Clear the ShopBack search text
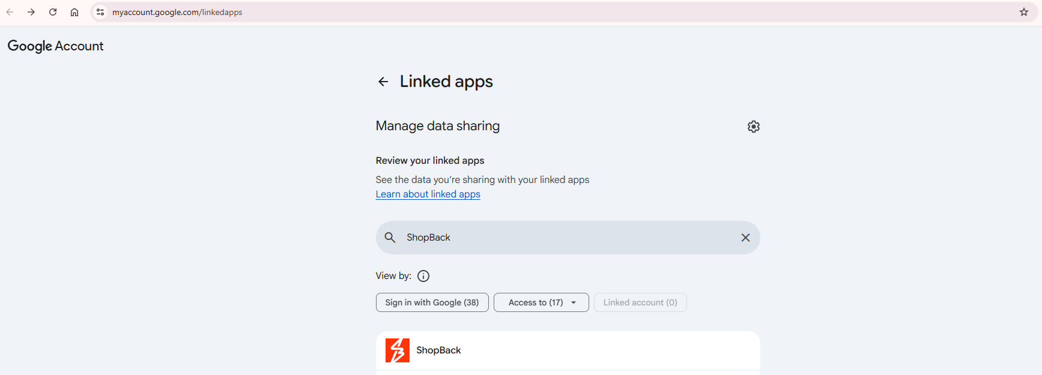1042x375 pixels. coord(745,238)
